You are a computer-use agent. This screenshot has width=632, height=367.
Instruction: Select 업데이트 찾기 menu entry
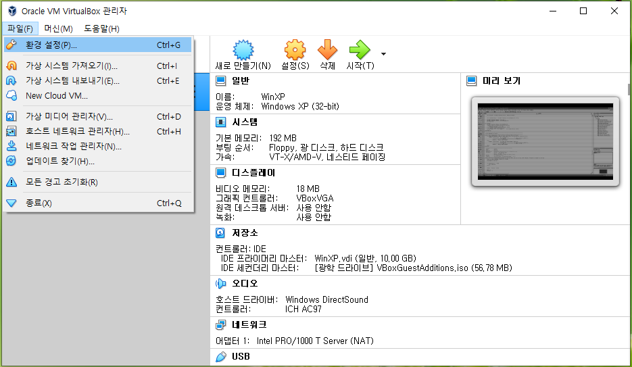pyautogui.click(x=98, y=161)
